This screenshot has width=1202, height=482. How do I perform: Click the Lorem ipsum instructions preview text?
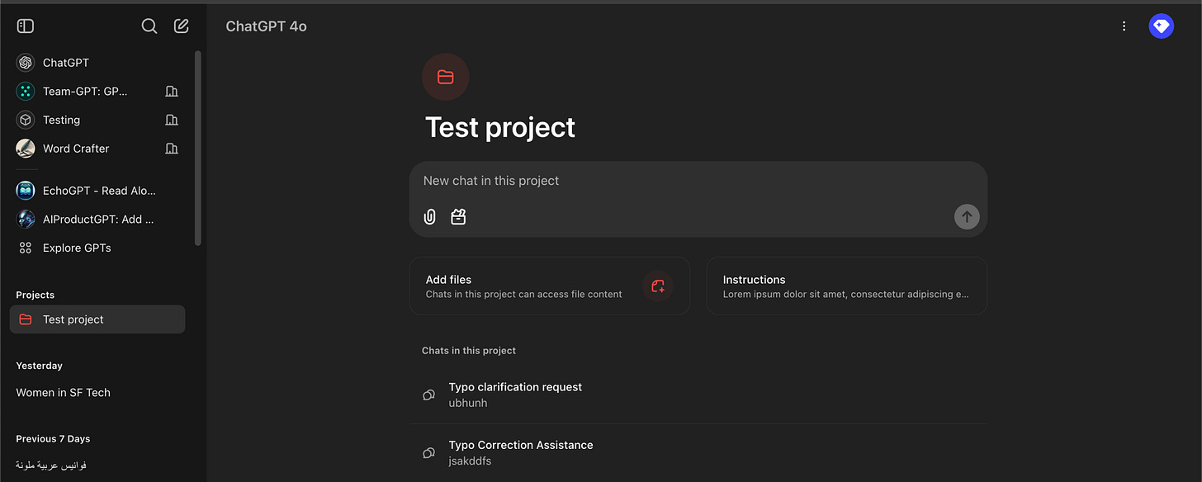(846, 294)
